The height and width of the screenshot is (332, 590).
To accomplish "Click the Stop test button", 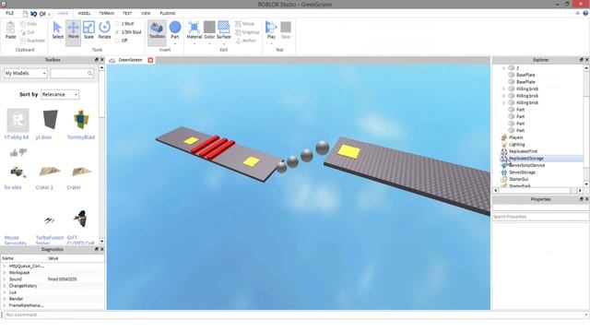I will 286,30.
